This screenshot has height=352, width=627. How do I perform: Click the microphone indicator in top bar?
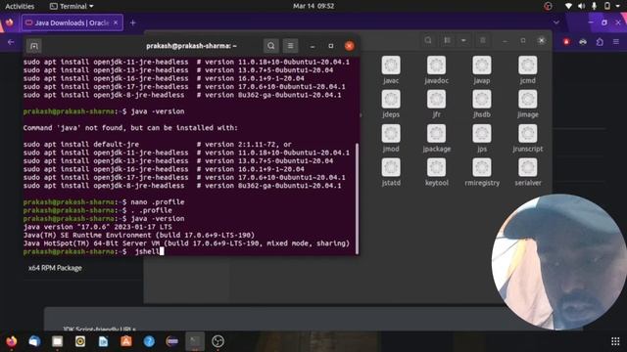595,6
